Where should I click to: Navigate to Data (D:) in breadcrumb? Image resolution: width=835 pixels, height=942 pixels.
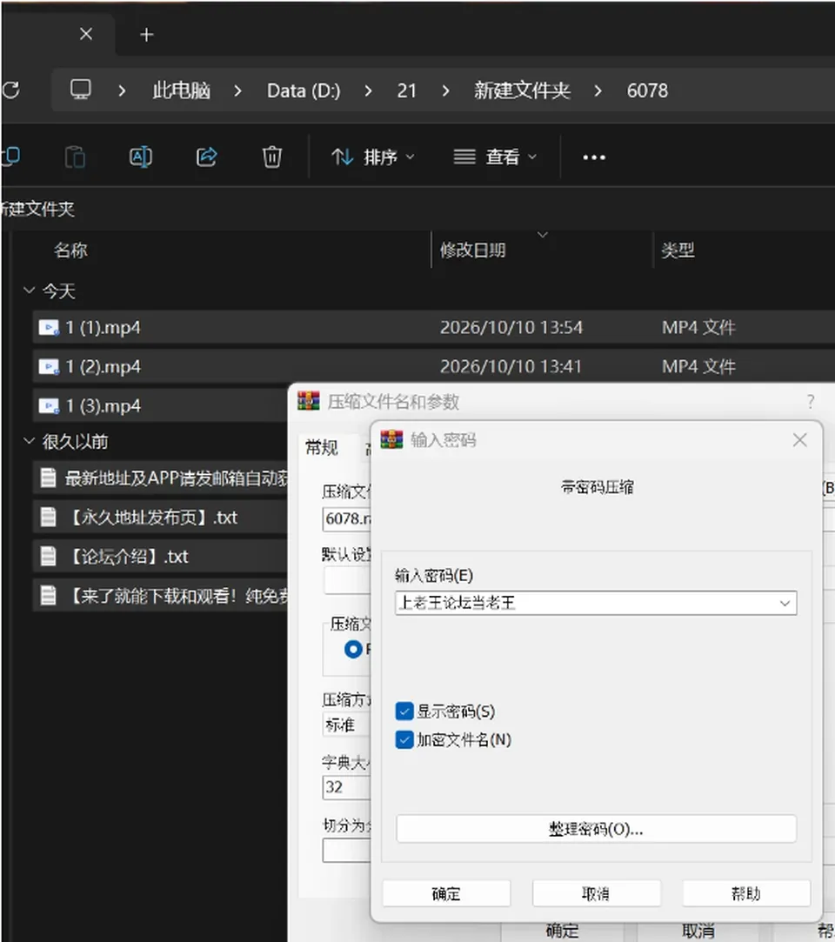tap(304, 90)
